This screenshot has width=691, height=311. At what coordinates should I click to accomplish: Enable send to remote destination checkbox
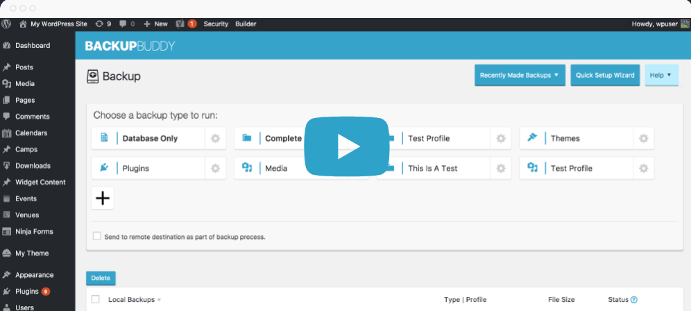pyautogui.click(x=96, y=236)
